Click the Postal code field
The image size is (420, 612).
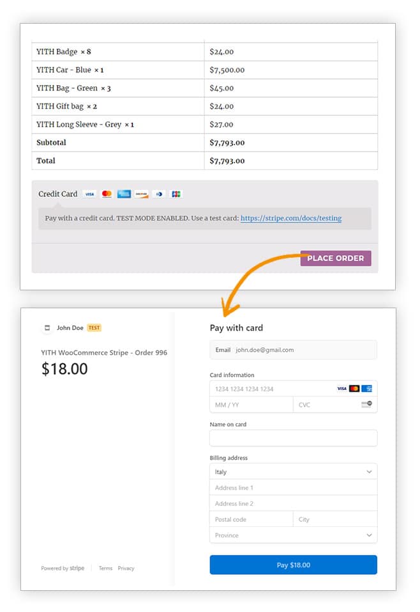pos(251,519)
